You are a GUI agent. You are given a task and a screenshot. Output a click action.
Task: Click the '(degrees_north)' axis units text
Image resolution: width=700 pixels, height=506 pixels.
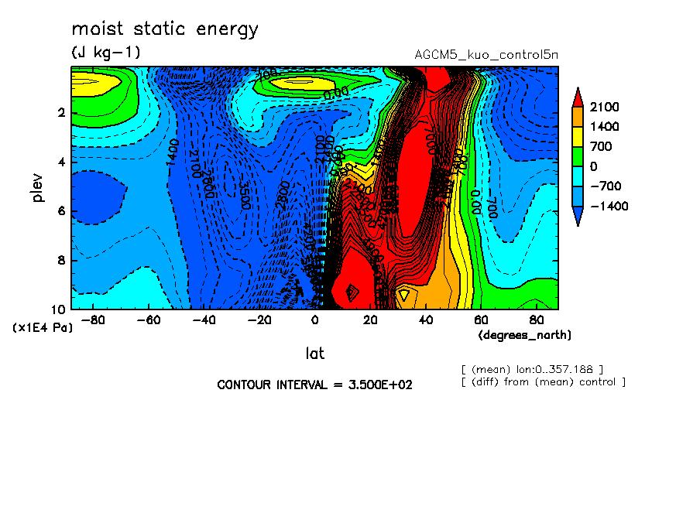coord(524,335)
